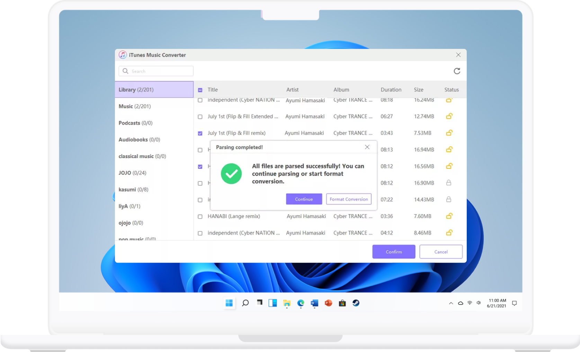The image size is (580, 352).
Task: Open PowerPoint from the taskbar
Action: (328, 303)
